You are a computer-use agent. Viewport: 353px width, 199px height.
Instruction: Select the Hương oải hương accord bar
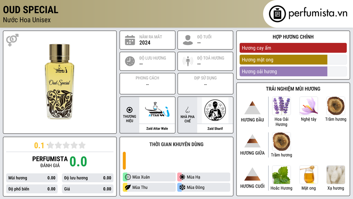pyautogui.click(x=293, y=72)
